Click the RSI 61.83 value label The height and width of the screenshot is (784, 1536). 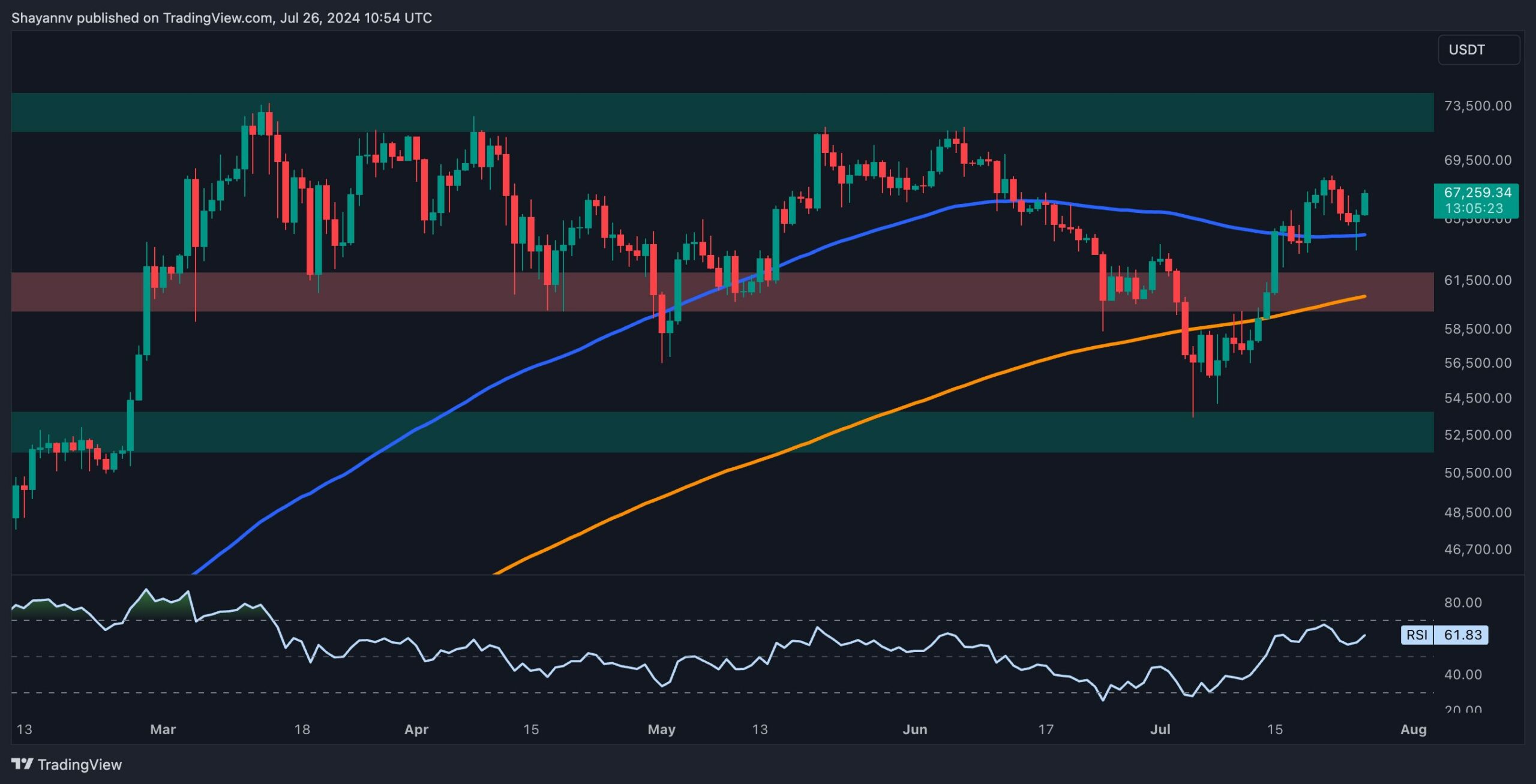pyautogui.click(x=1444, y=635)
